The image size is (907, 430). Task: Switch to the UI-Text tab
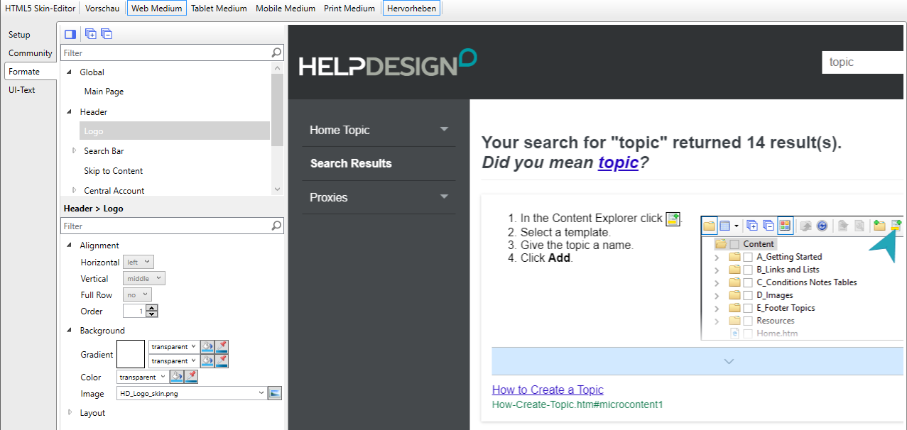[22, 90]
